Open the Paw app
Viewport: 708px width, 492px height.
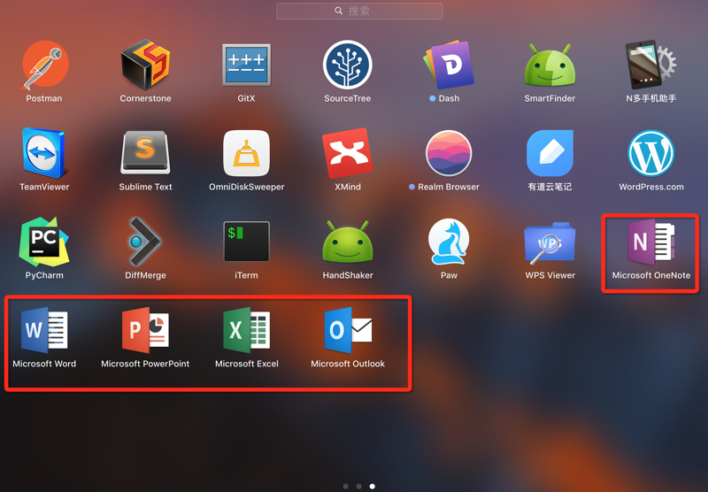449,242
